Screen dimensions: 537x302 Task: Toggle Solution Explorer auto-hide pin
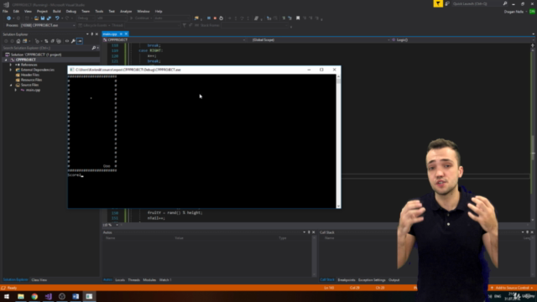pos(91,34)
